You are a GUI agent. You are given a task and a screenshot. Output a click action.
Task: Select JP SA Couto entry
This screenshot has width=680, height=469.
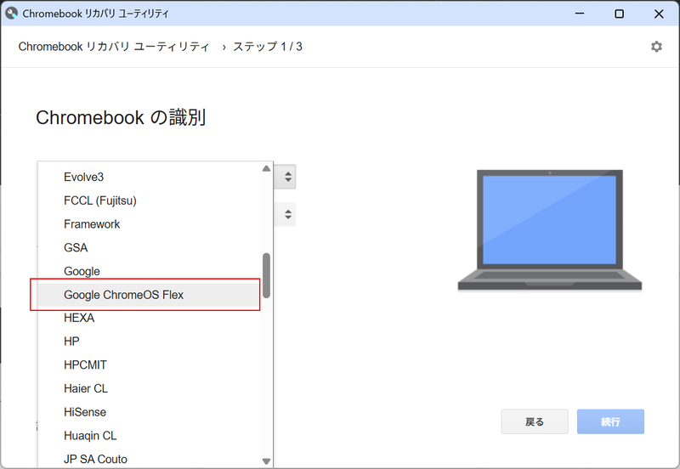[149, 459]
